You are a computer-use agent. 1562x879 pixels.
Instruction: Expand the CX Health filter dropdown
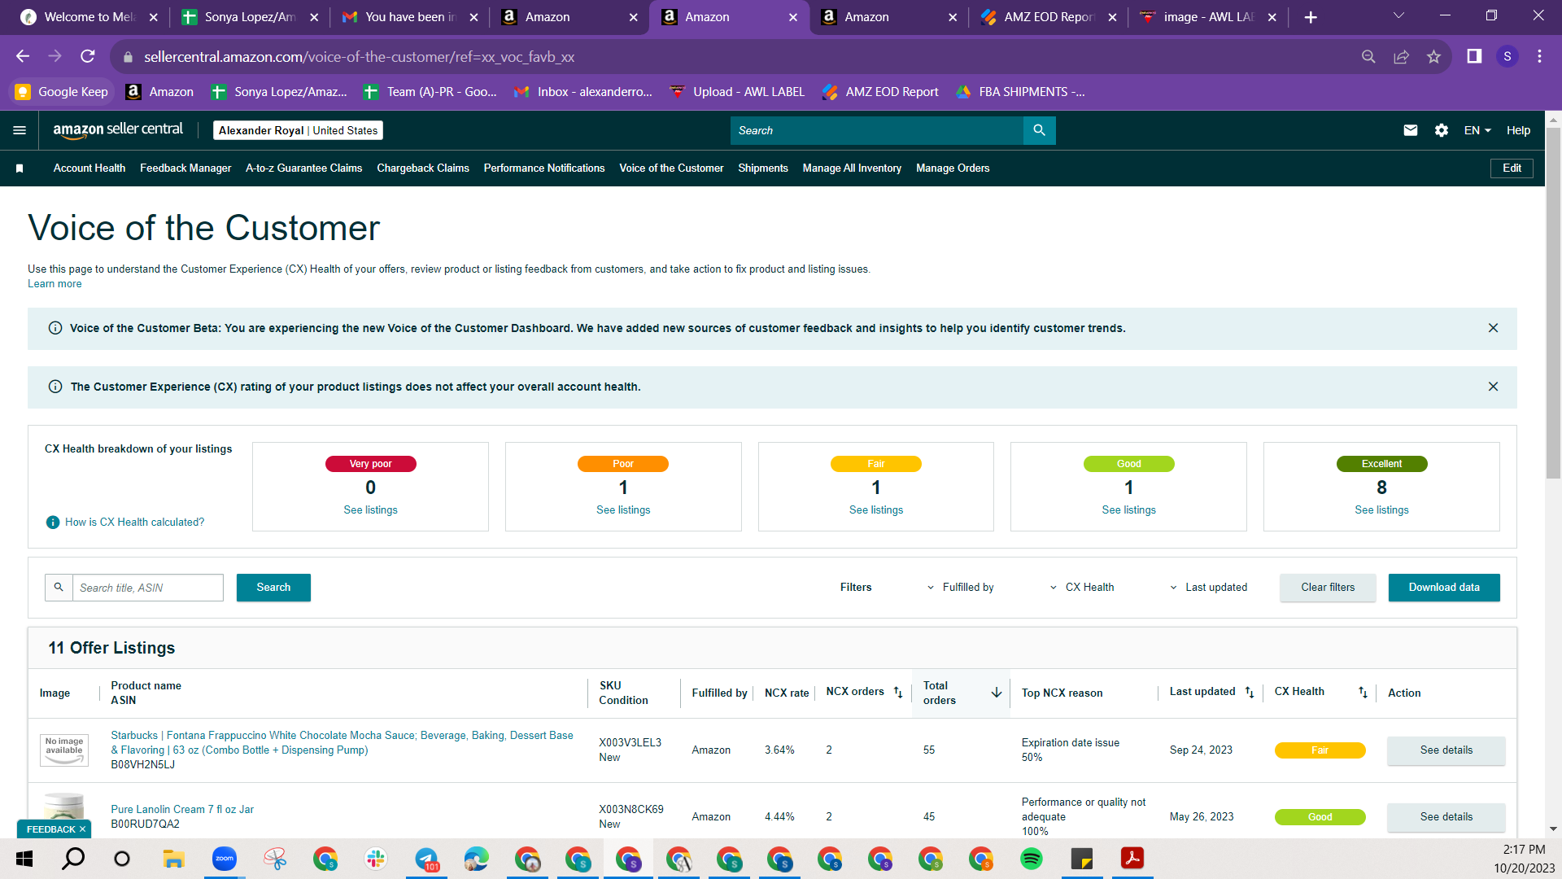pos(1082,588)
